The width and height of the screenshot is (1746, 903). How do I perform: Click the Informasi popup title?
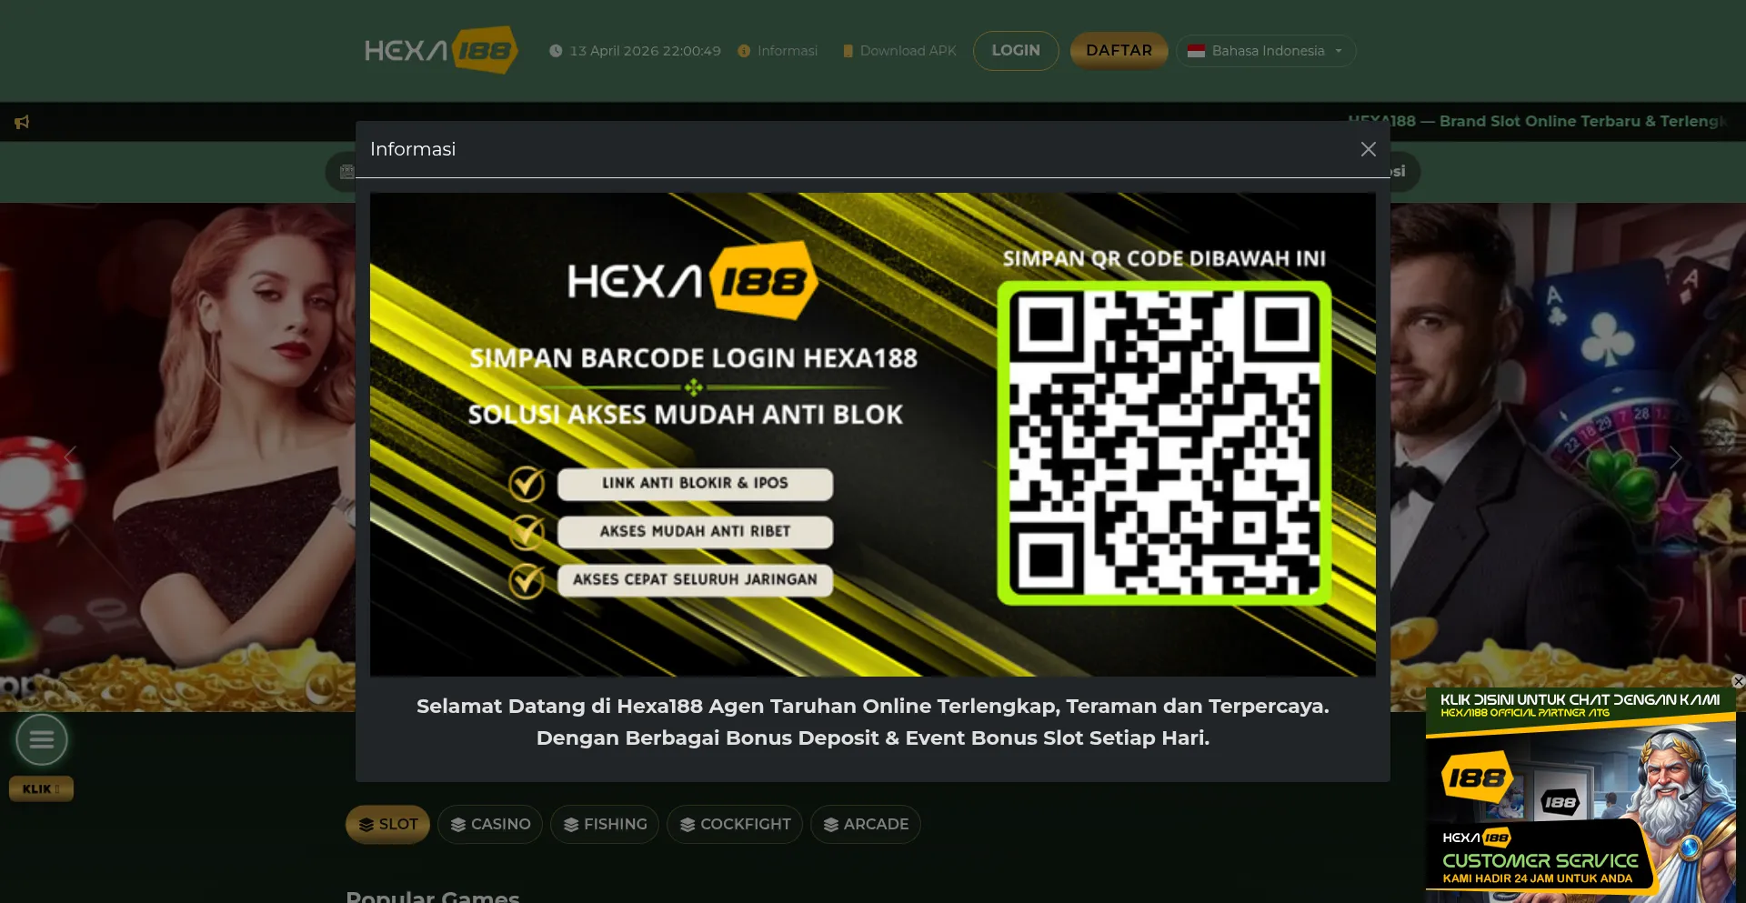(x=413, y=149)
